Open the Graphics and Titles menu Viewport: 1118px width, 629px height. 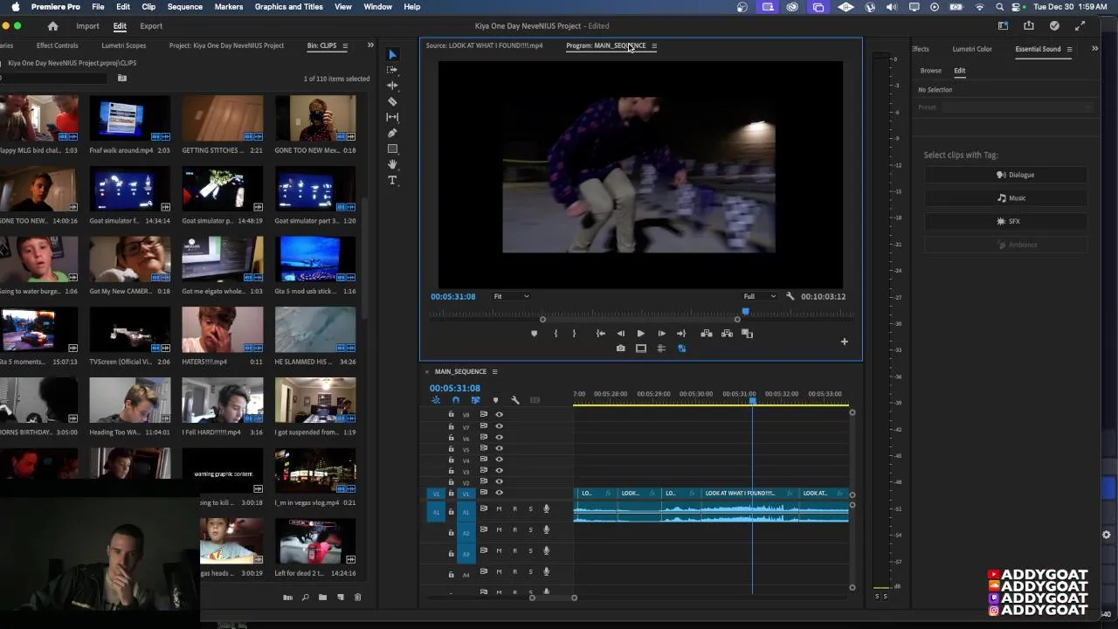tap(289, 7)
